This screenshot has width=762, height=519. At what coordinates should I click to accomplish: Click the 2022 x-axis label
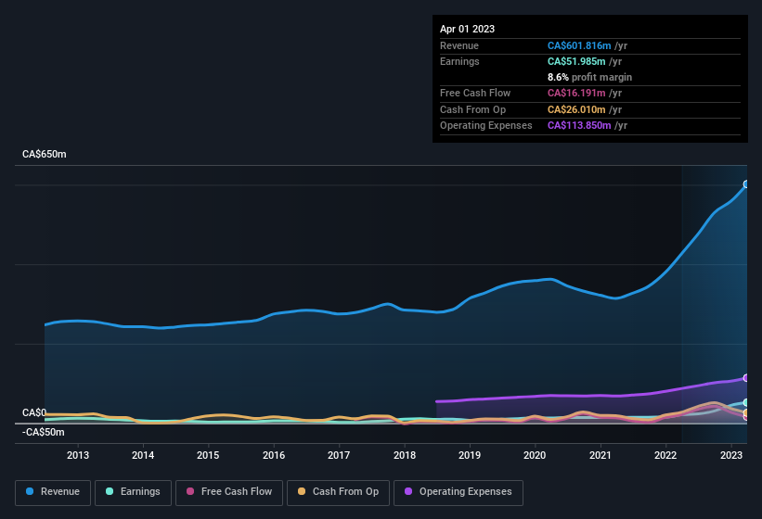665,455
